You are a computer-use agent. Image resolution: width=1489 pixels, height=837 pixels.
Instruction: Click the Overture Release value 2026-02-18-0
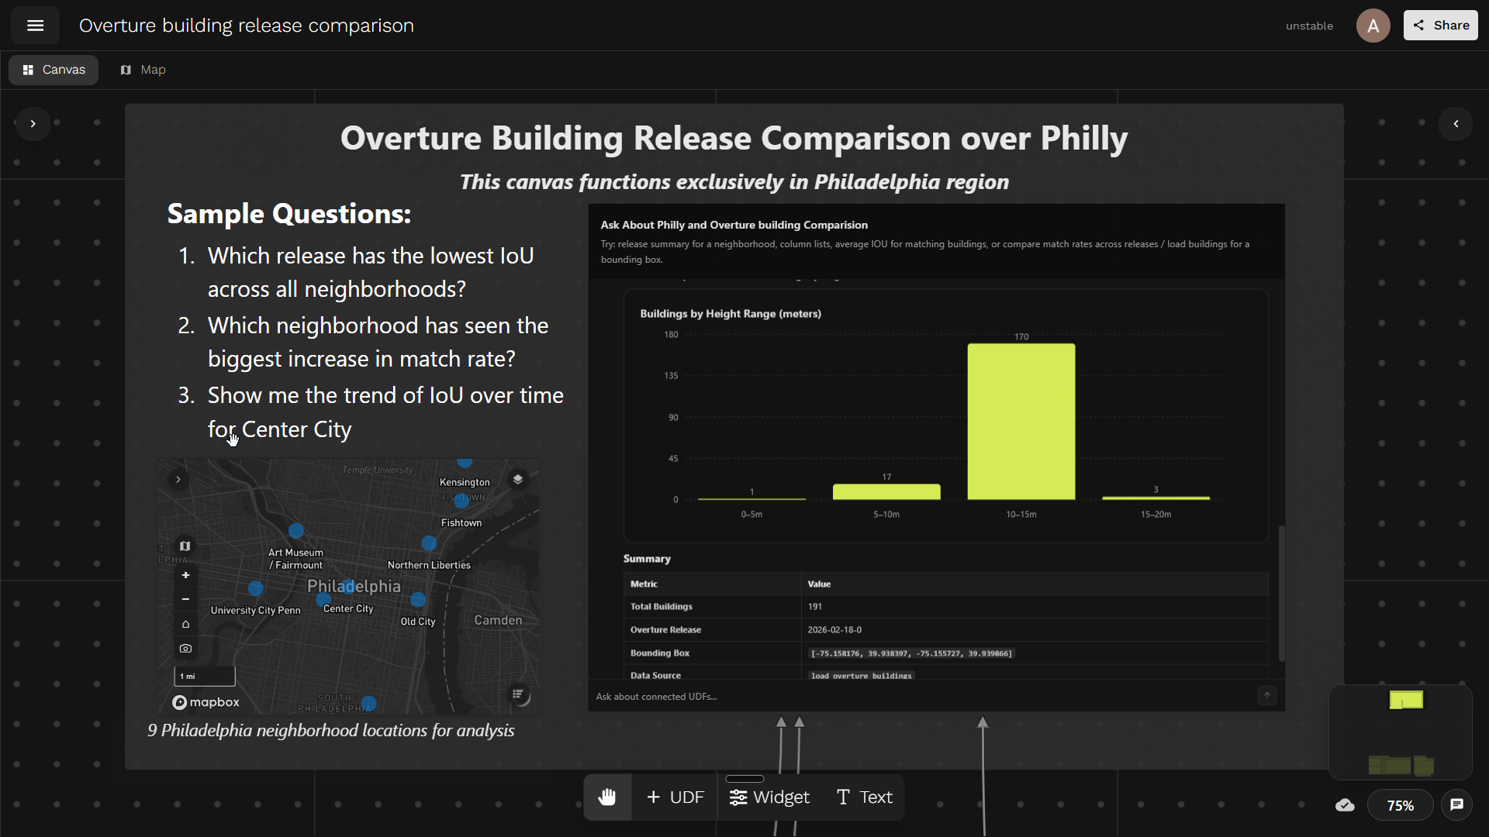[x=834, y=630]
